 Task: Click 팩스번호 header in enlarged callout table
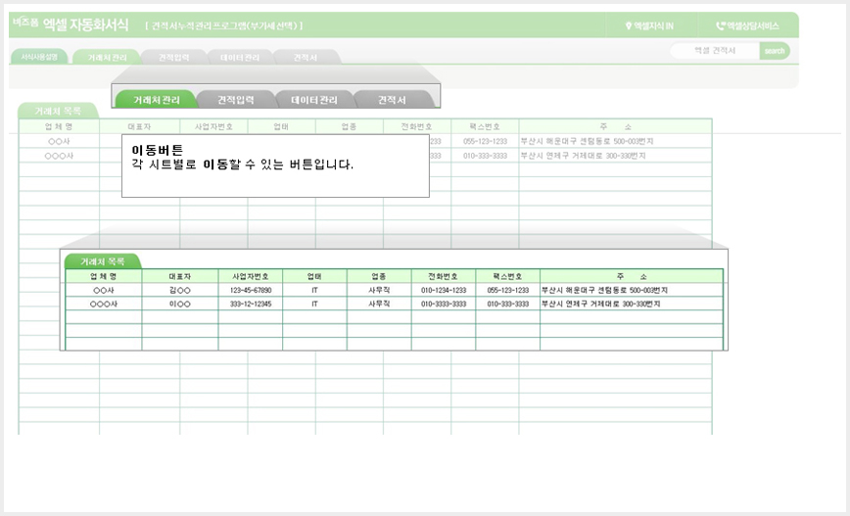click(x=508, y=276)
